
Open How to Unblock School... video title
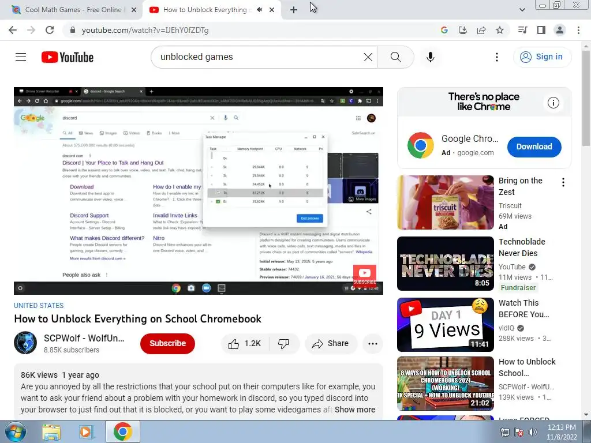point(527,367)
